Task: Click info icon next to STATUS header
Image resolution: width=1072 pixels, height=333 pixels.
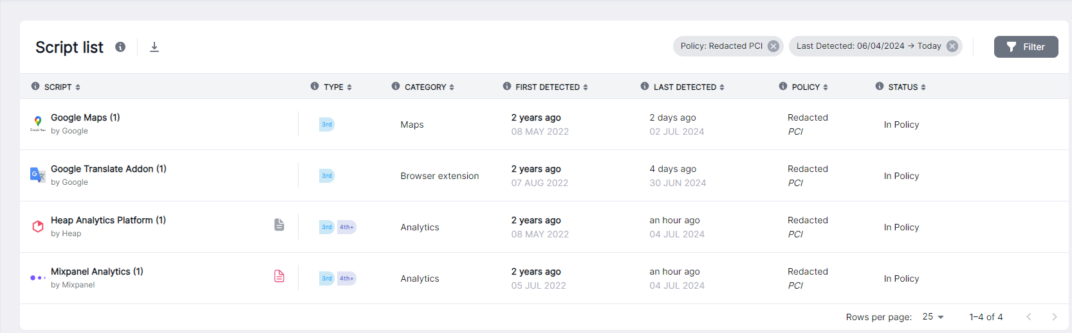Action: pyautogui.click(x=880, y=86)
